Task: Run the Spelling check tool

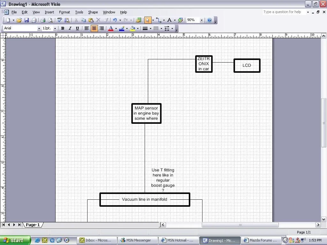Action: (59, 20)
